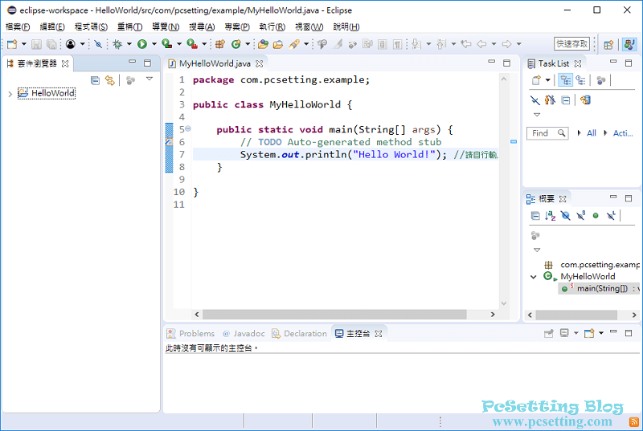
Task: Click the Find field in the Task List
Action: [547, 133]
